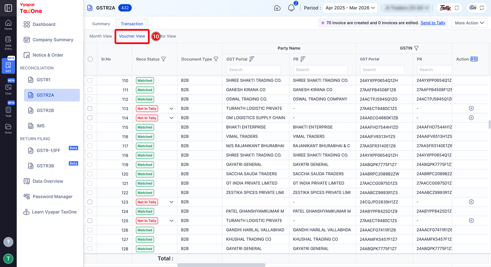Expand row 114 Not In Tally chevron
Screen dimensions: 491x267
[x=172, y=118]
